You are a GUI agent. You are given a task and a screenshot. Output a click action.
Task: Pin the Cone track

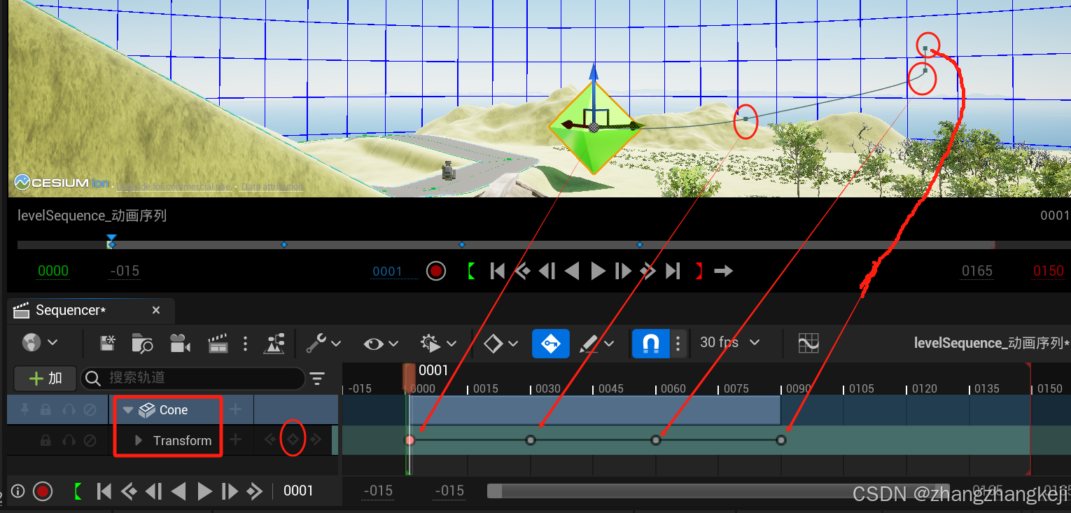24,410
